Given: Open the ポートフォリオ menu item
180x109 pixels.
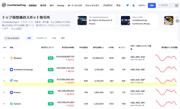Looking at the screenshot, I should [75, 5].
